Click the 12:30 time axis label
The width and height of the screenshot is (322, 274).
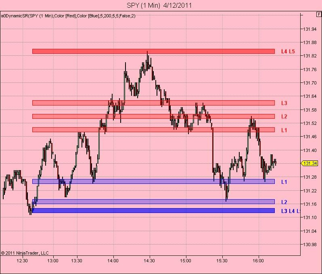click(22, 261)
